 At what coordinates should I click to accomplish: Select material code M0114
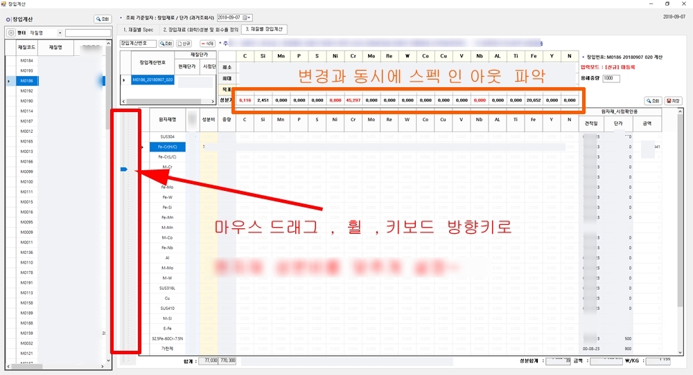coord(26,111)
